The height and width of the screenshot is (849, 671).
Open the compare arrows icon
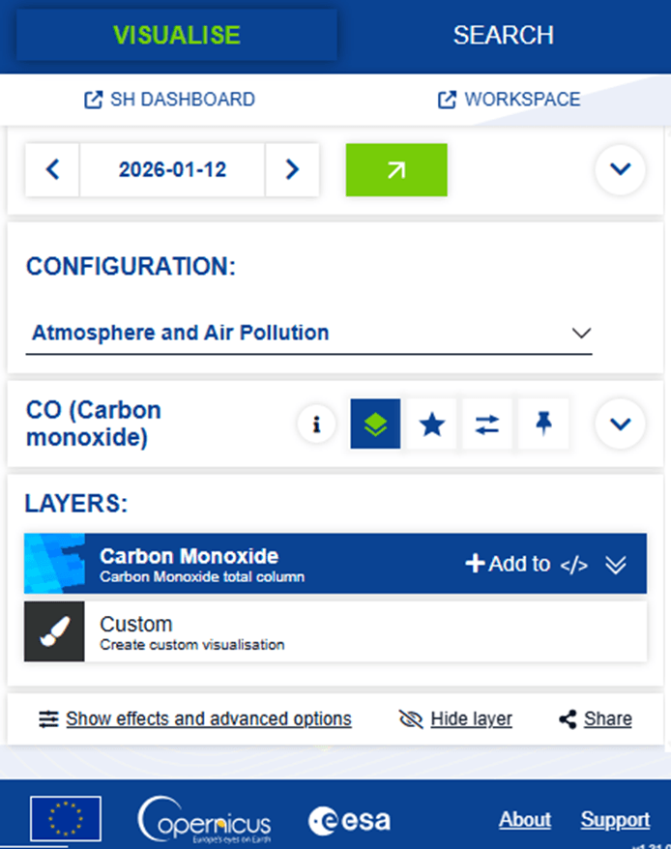487,424
